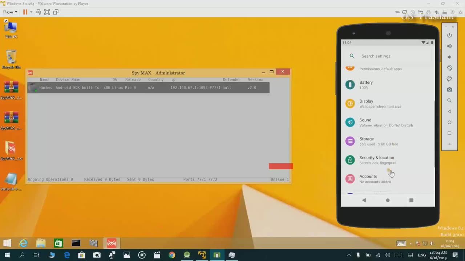Tap the magnifier icon in Search settings
The height and width of the screenshot is (261, 465).
(352, 56)
